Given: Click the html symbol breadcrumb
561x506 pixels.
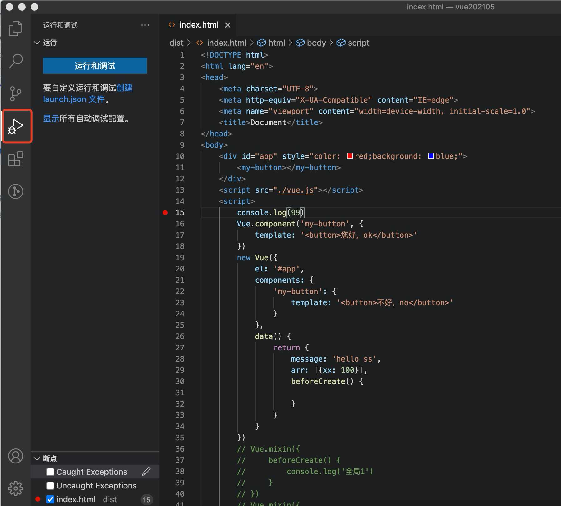Looking at the screenshot, I should tap(271, 43).
